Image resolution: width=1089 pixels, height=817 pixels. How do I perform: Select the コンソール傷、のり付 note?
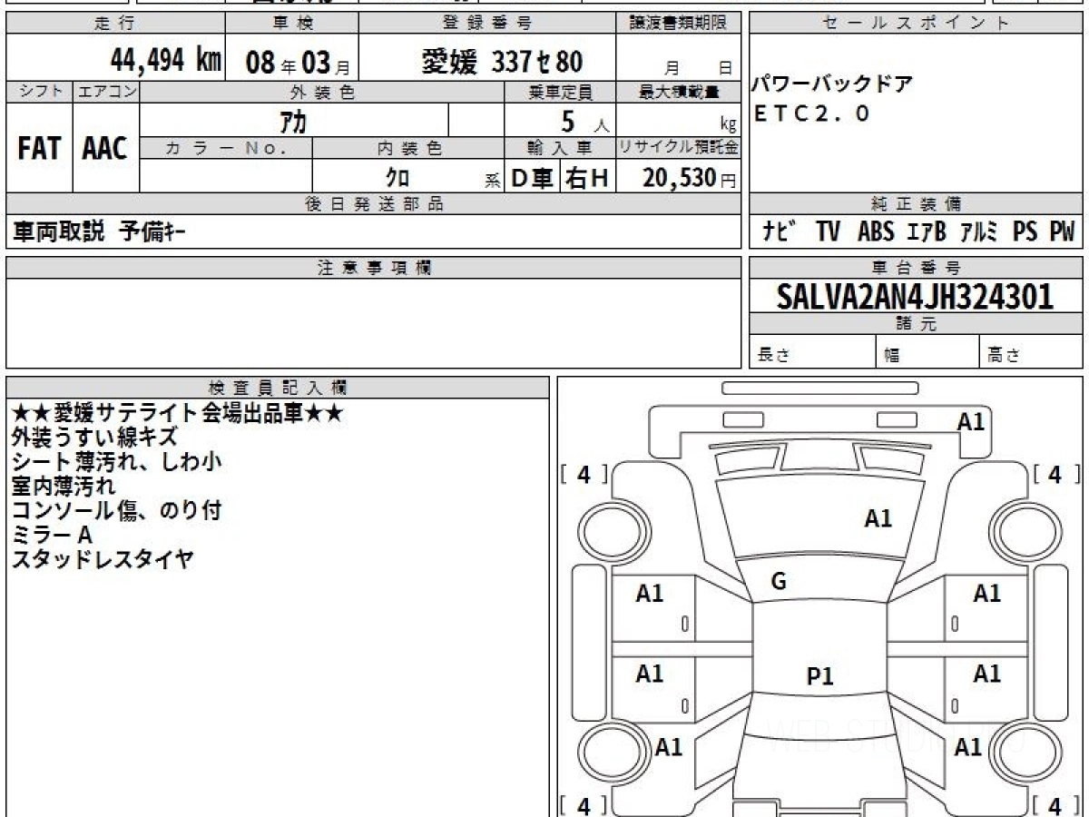coord(116,511)
